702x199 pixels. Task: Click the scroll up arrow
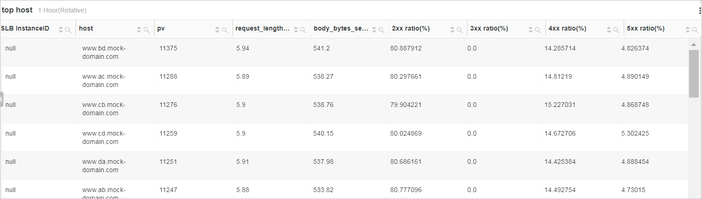(x=694, y=45)
